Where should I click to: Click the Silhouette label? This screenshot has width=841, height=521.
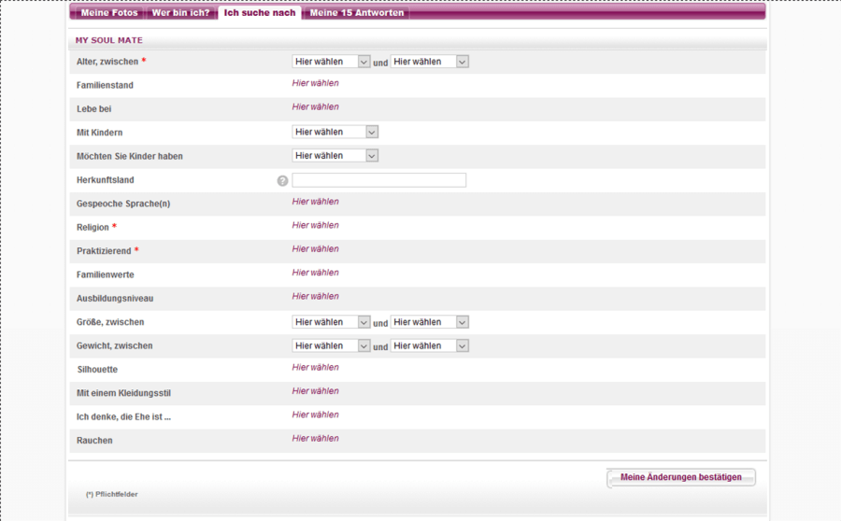97,370
